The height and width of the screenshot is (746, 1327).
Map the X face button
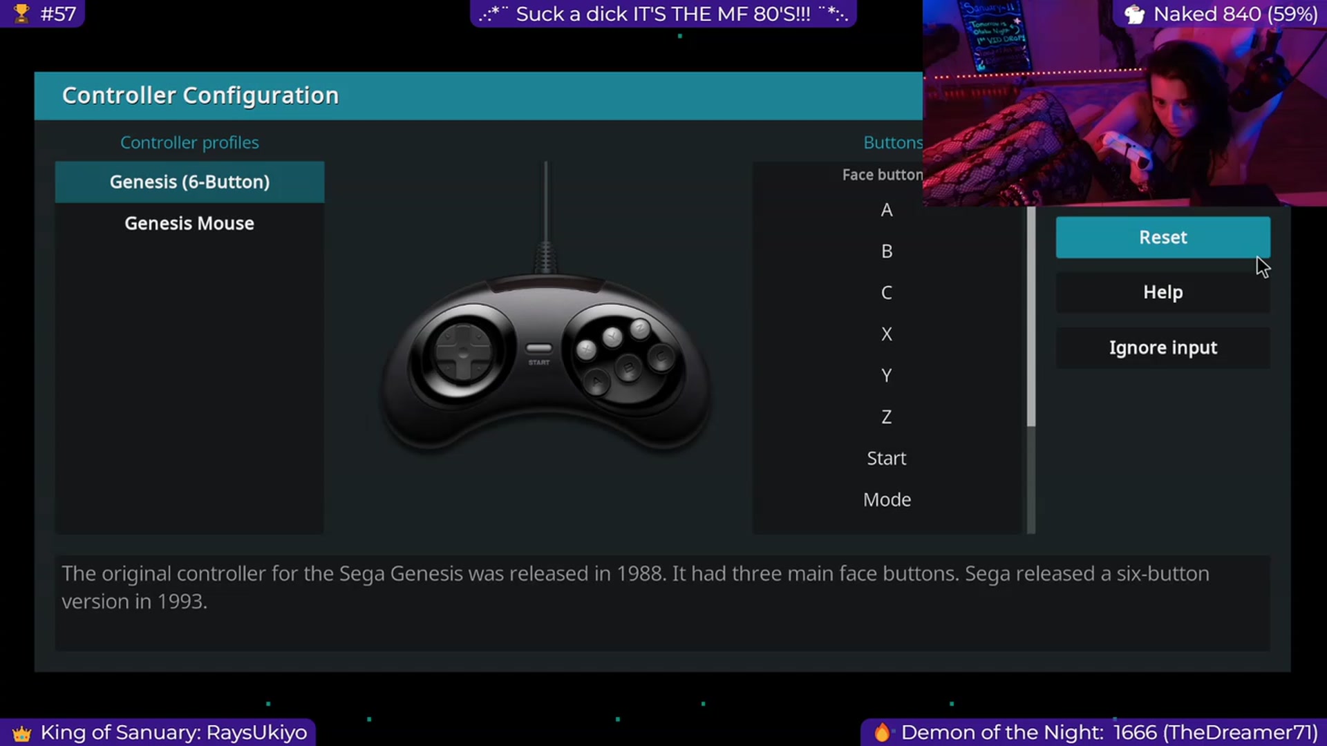click(x=887, y=334)
